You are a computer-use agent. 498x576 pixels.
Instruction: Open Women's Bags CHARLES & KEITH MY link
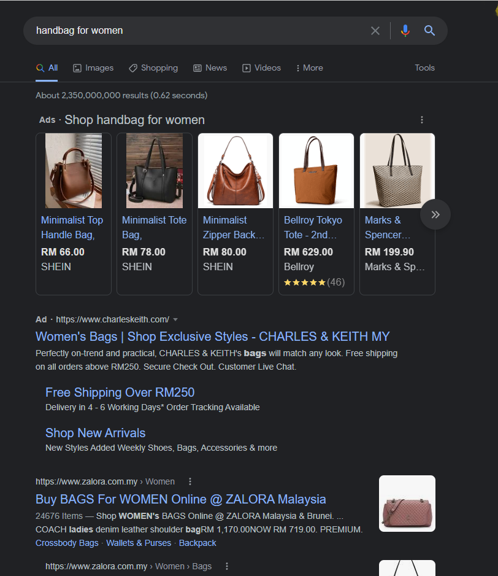212,337
